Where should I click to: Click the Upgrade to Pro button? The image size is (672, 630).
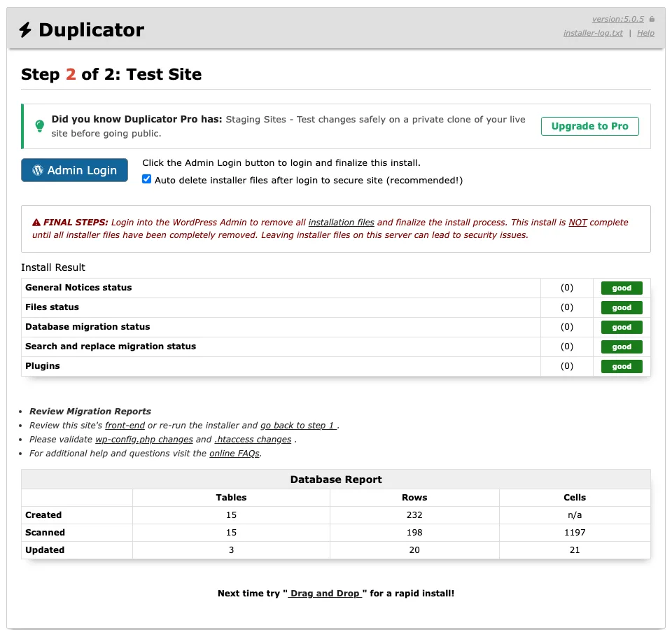pos(589,126)
